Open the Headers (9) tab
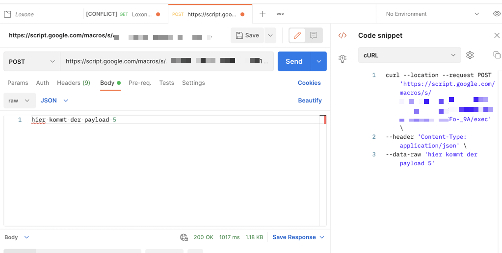 (x=74, y=83)
